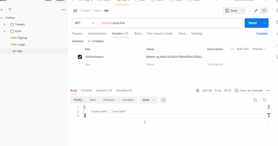Select the Visualize view
This screenshot has height=146, width=278.
point(128,100)
